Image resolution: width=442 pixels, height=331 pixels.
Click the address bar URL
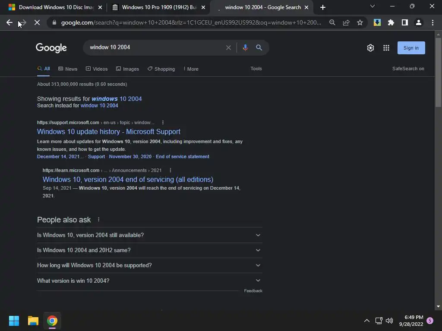(x=191, y=22)
